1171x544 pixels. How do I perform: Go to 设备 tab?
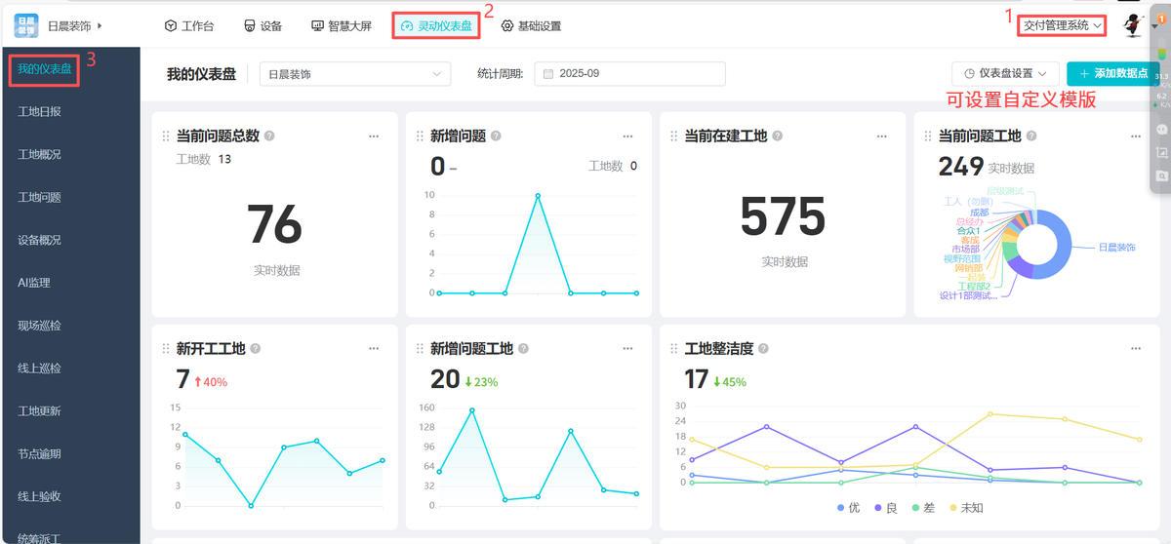262,26
